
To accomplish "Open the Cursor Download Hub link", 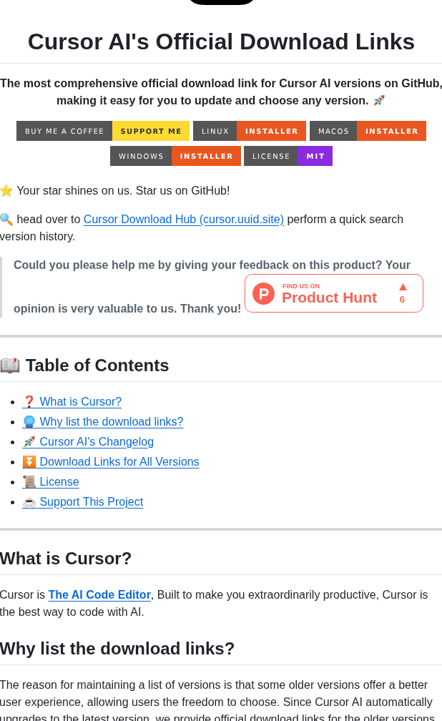I will [184, 219].
